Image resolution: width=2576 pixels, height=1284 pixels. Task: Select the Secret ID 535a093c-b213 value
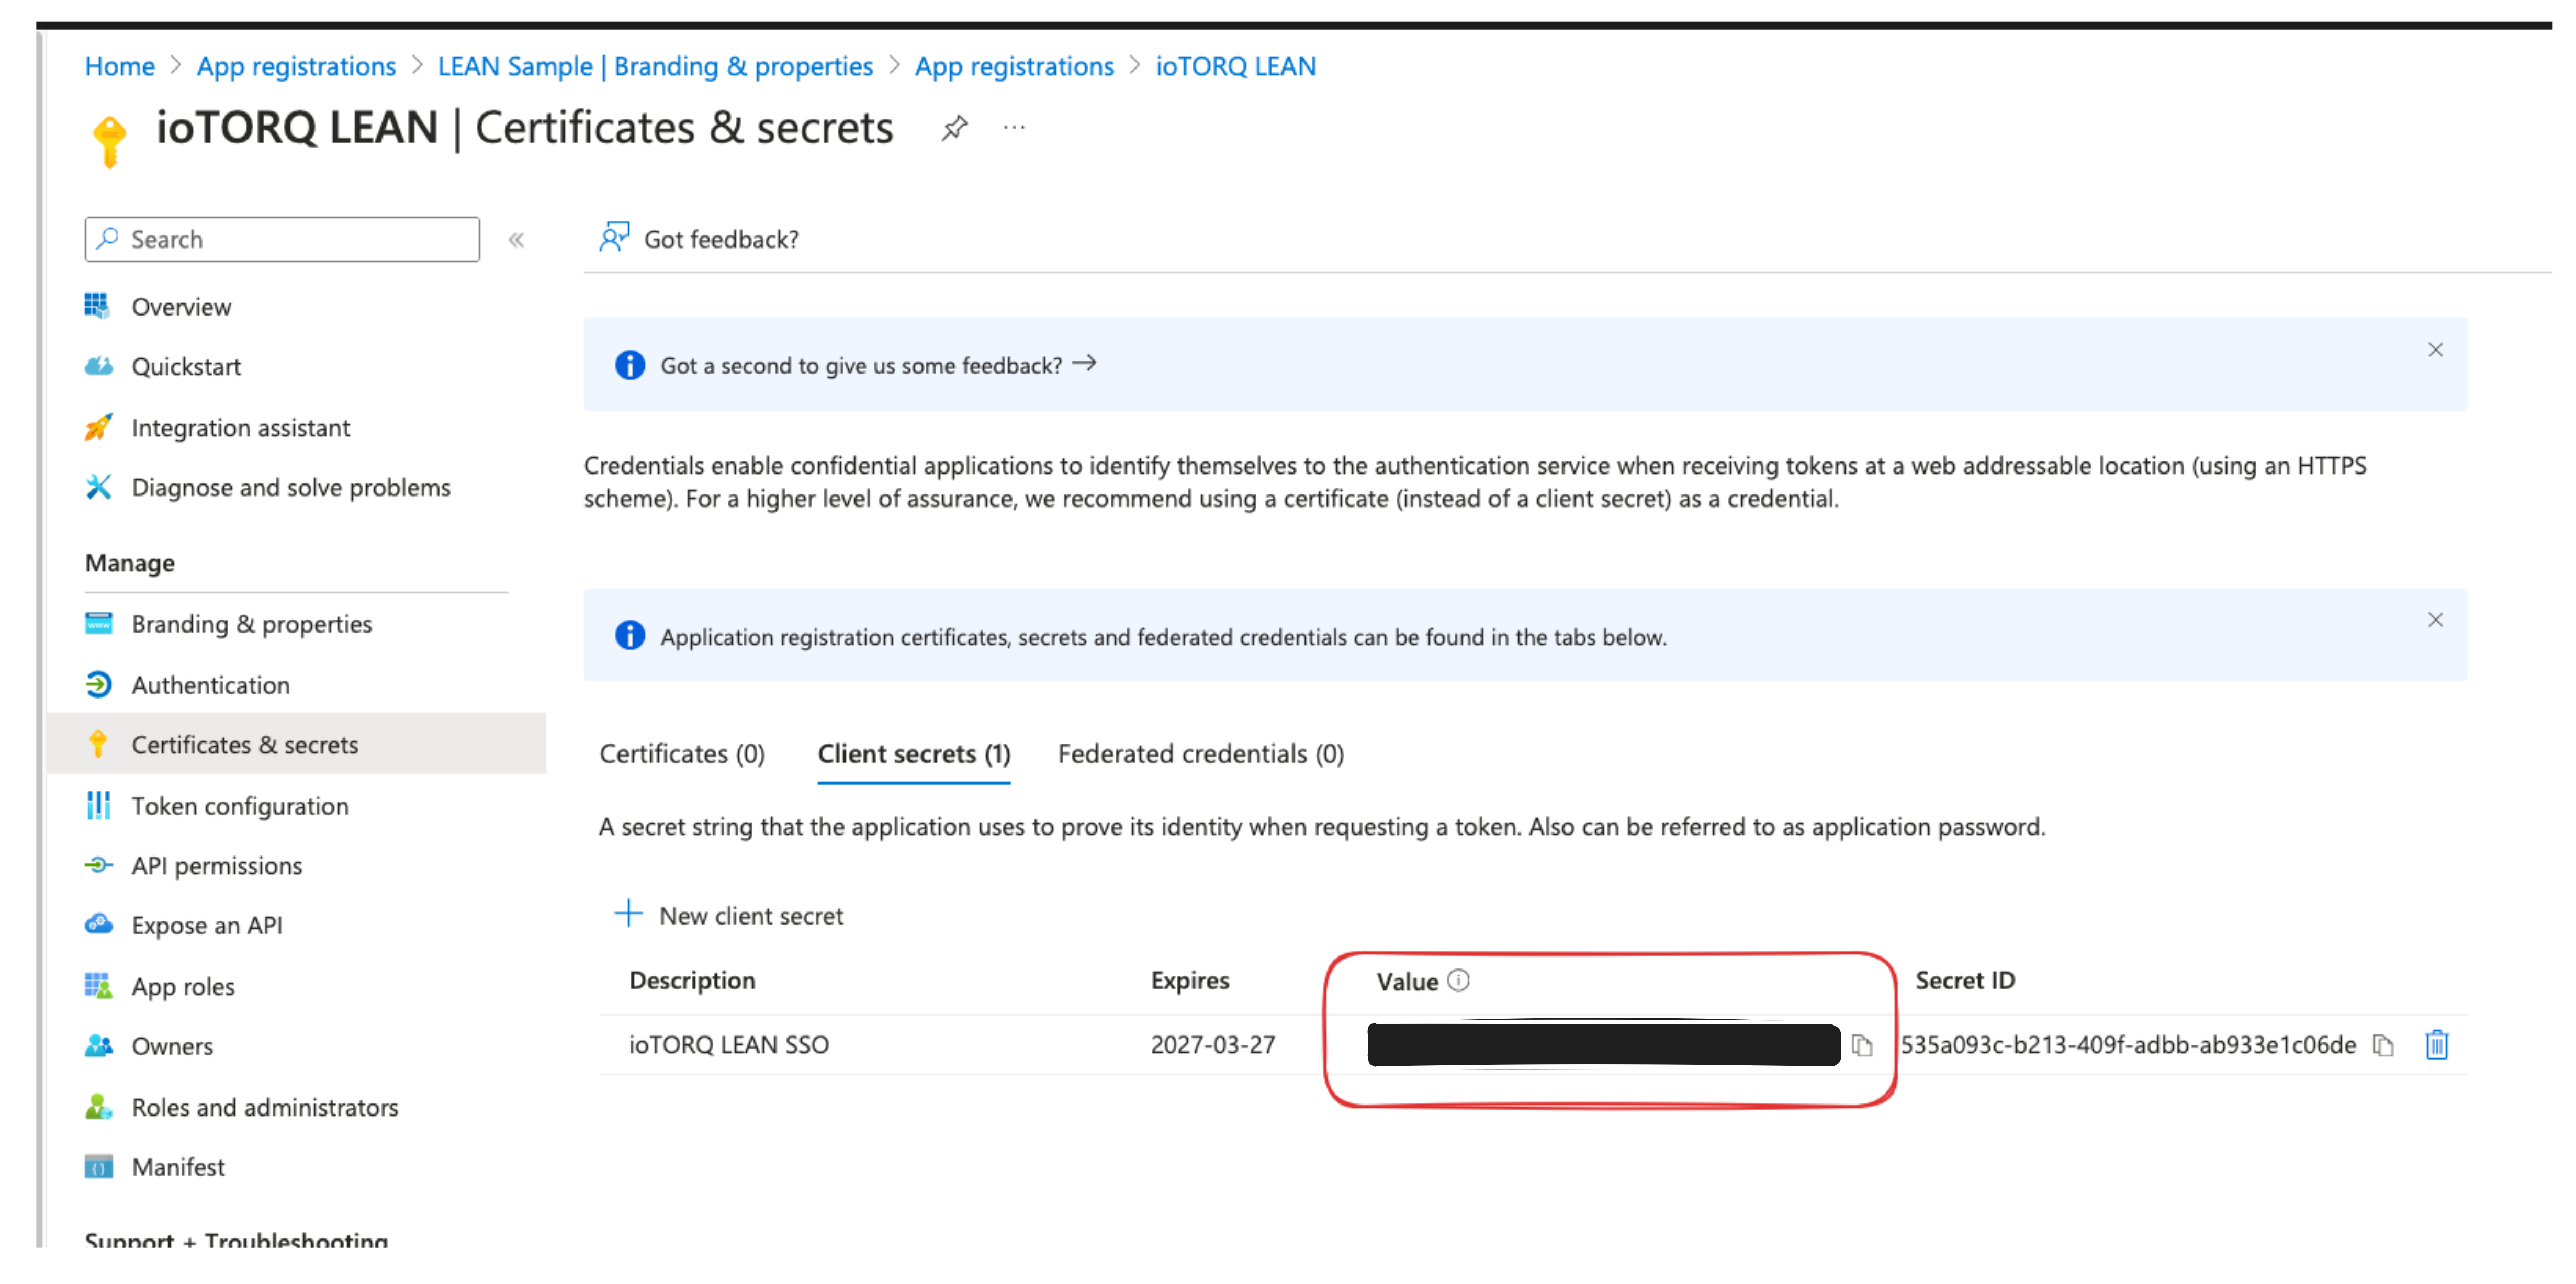click(2128, 1045)
